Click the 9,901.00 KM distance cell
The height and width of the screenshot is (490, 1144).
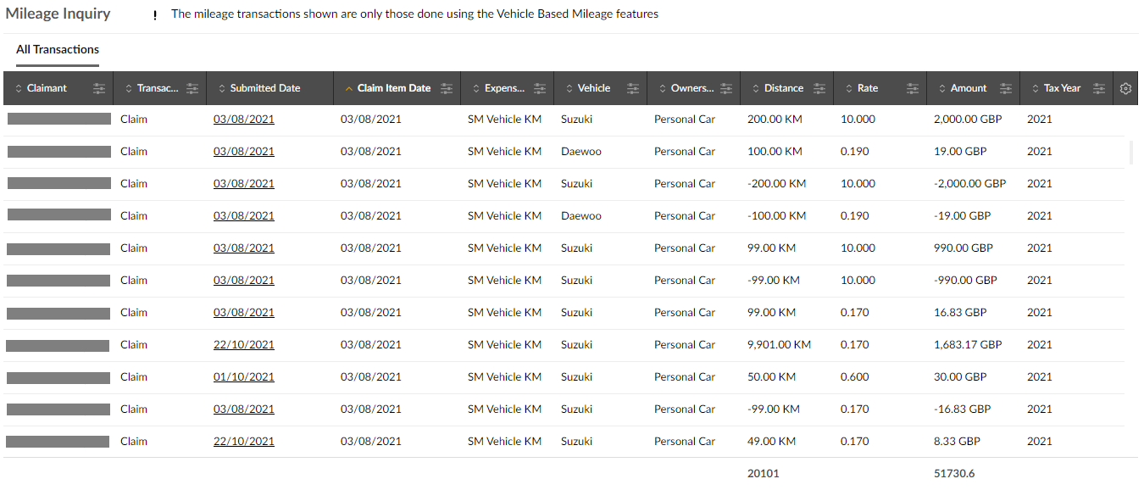pos(779,345)
